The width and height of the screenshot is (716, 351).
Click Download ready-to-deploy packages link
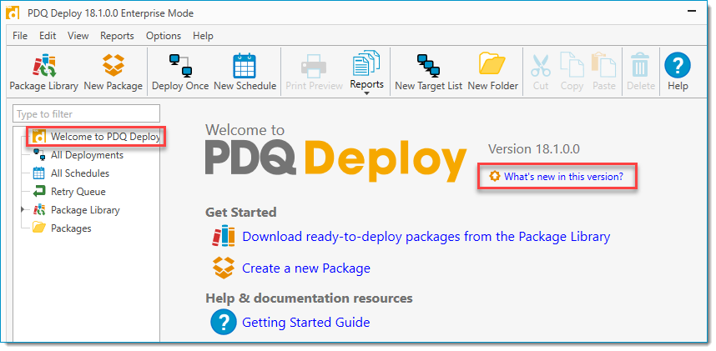[x=426, y=237]
